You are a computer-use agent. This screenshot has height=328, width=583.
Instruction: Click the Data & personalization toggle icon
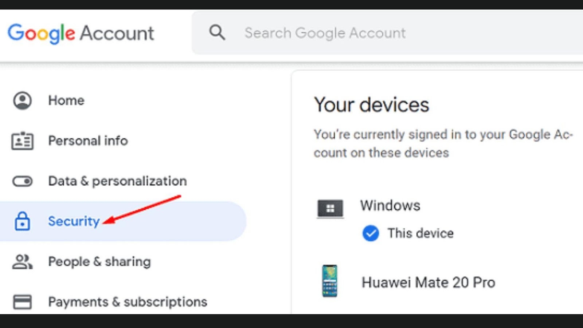coord(22,181)
